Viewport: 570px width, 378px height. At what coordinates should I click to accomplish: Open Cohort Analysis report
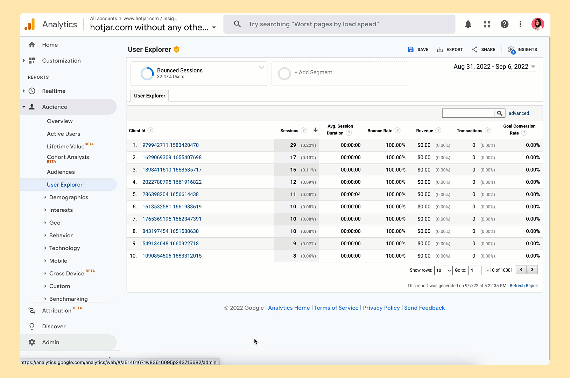pyautogui.click(x=68, y=157)
